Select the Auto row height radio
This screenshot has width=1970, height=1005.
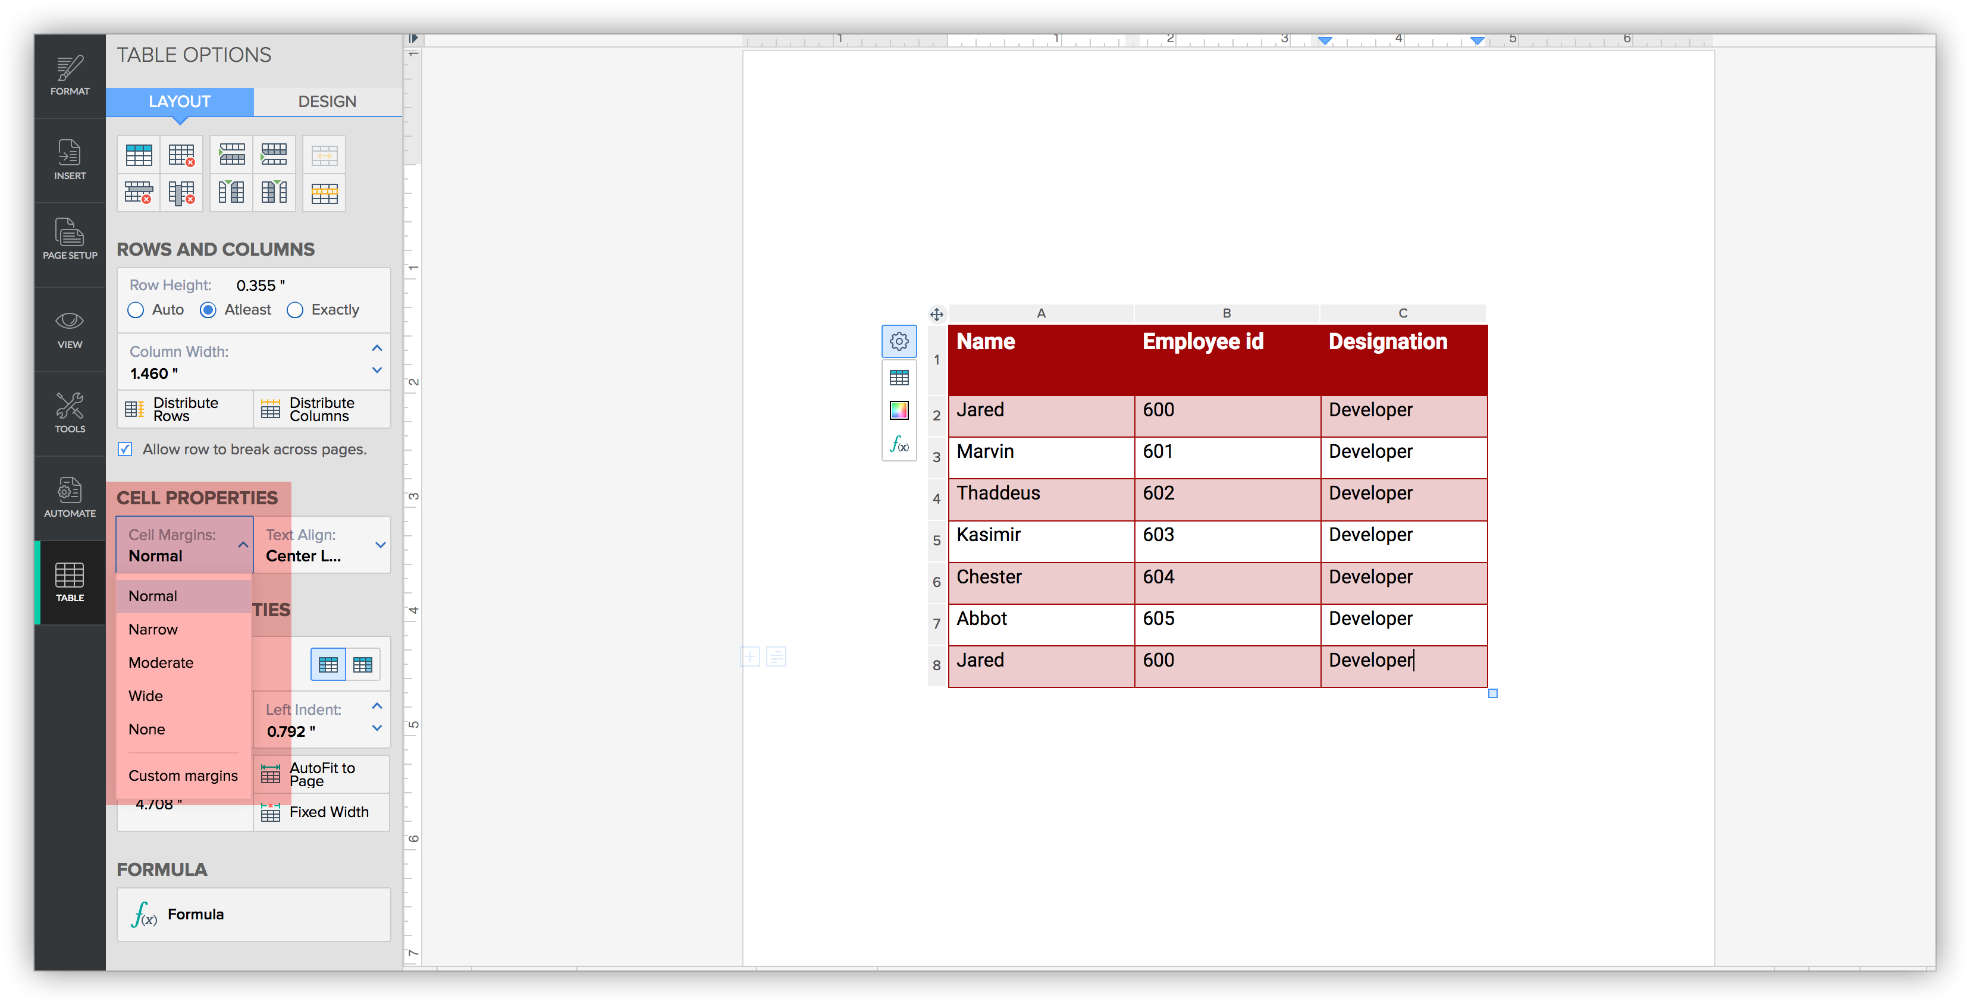136,310
